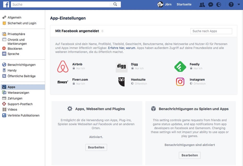Click the Handy phone icon
Screen dimensions: 243x166
point(4,70)
